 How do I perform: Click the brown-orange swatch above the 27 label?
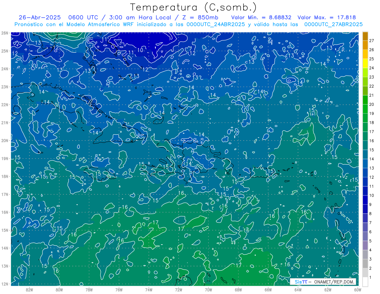pos(365,36)
